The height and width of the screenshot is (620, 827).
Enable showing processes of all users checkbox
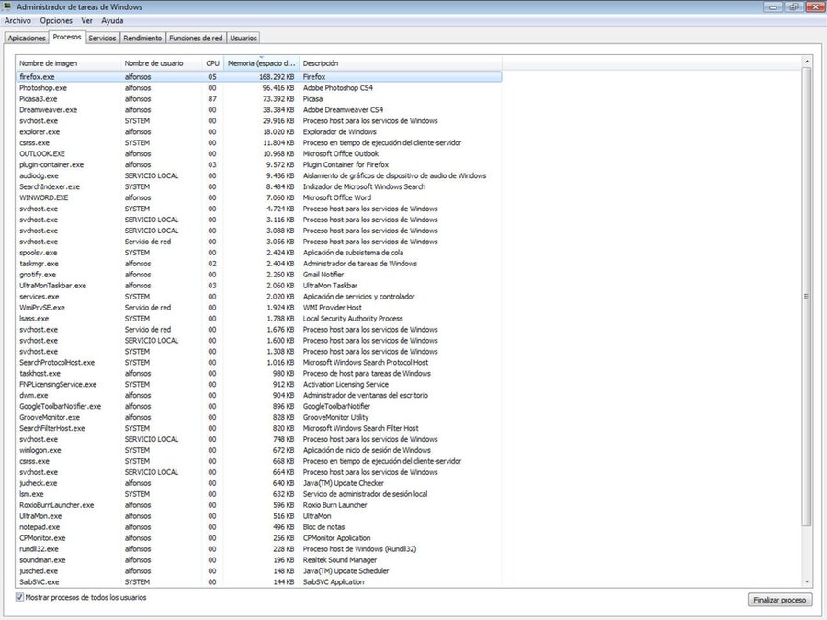click(x=20, y=597)
